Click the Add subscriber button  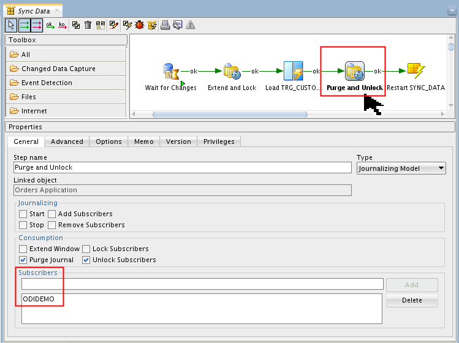coord(412,285)
